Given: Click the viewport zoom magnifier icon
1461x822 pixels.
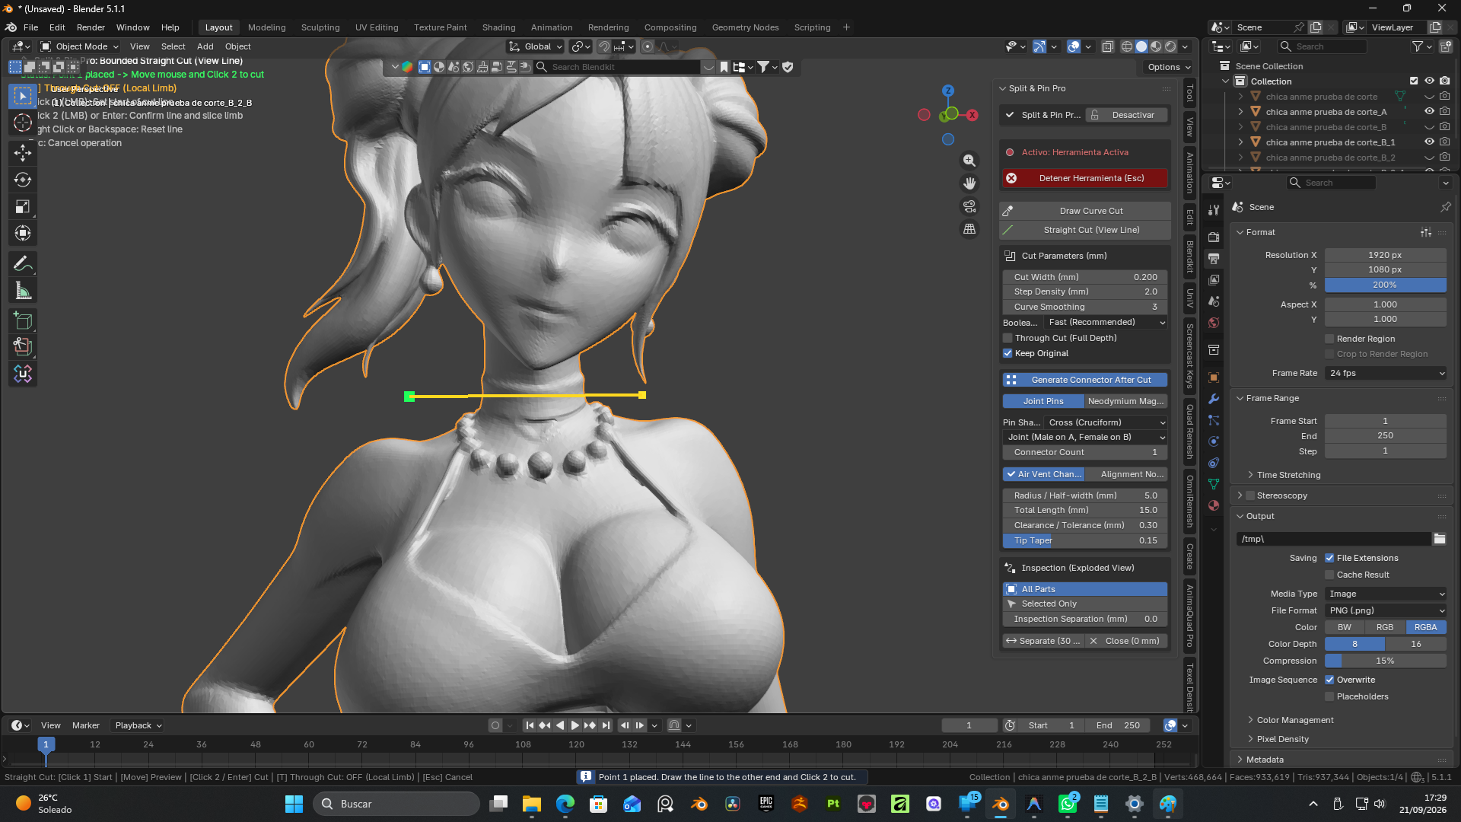Looking at the screenshot, I should point(969,161).
